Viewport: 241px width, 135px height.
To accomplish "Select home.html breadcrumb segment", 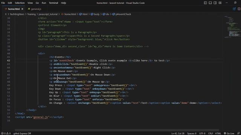I will 70,14.
